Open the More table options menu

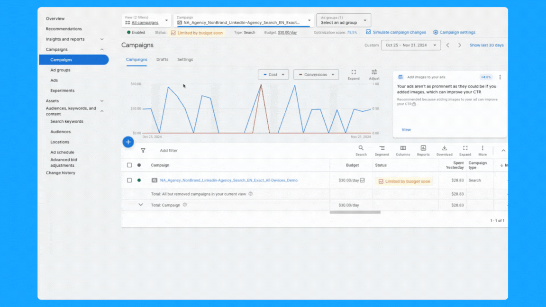point(482,151)
